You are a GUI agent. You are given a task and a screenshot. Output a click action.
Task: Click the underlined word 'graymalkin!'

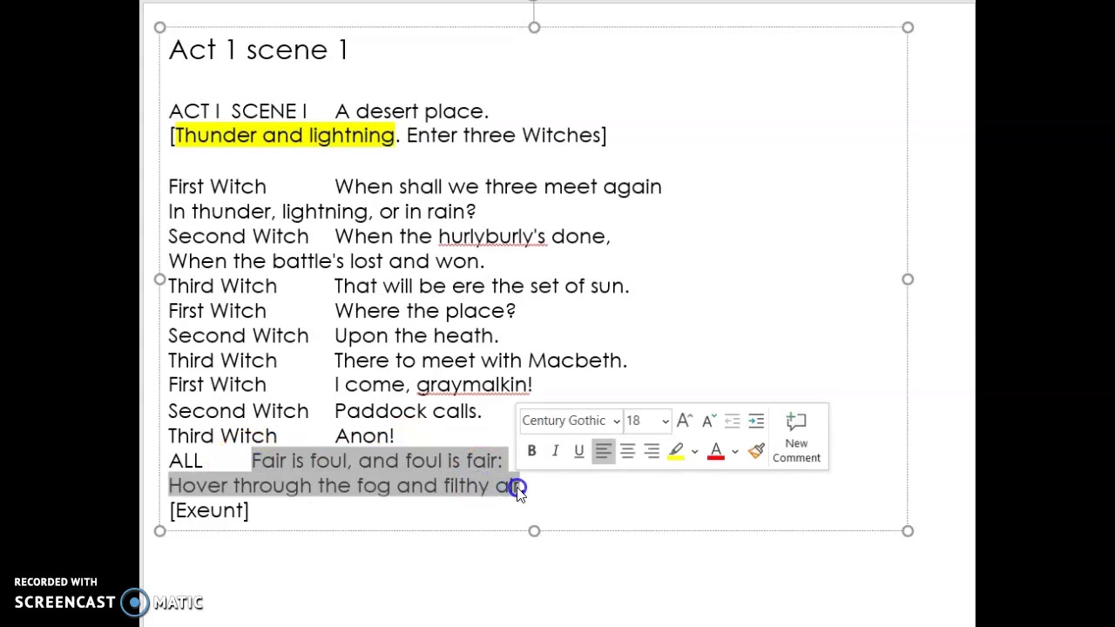[474, 385]
